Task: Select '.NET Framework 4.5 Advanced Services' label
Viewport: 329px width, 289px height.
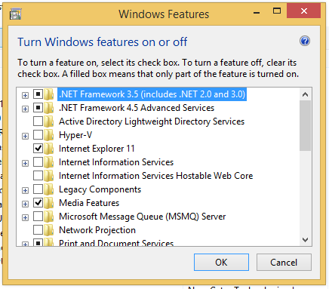Action: tap(137, 108)
